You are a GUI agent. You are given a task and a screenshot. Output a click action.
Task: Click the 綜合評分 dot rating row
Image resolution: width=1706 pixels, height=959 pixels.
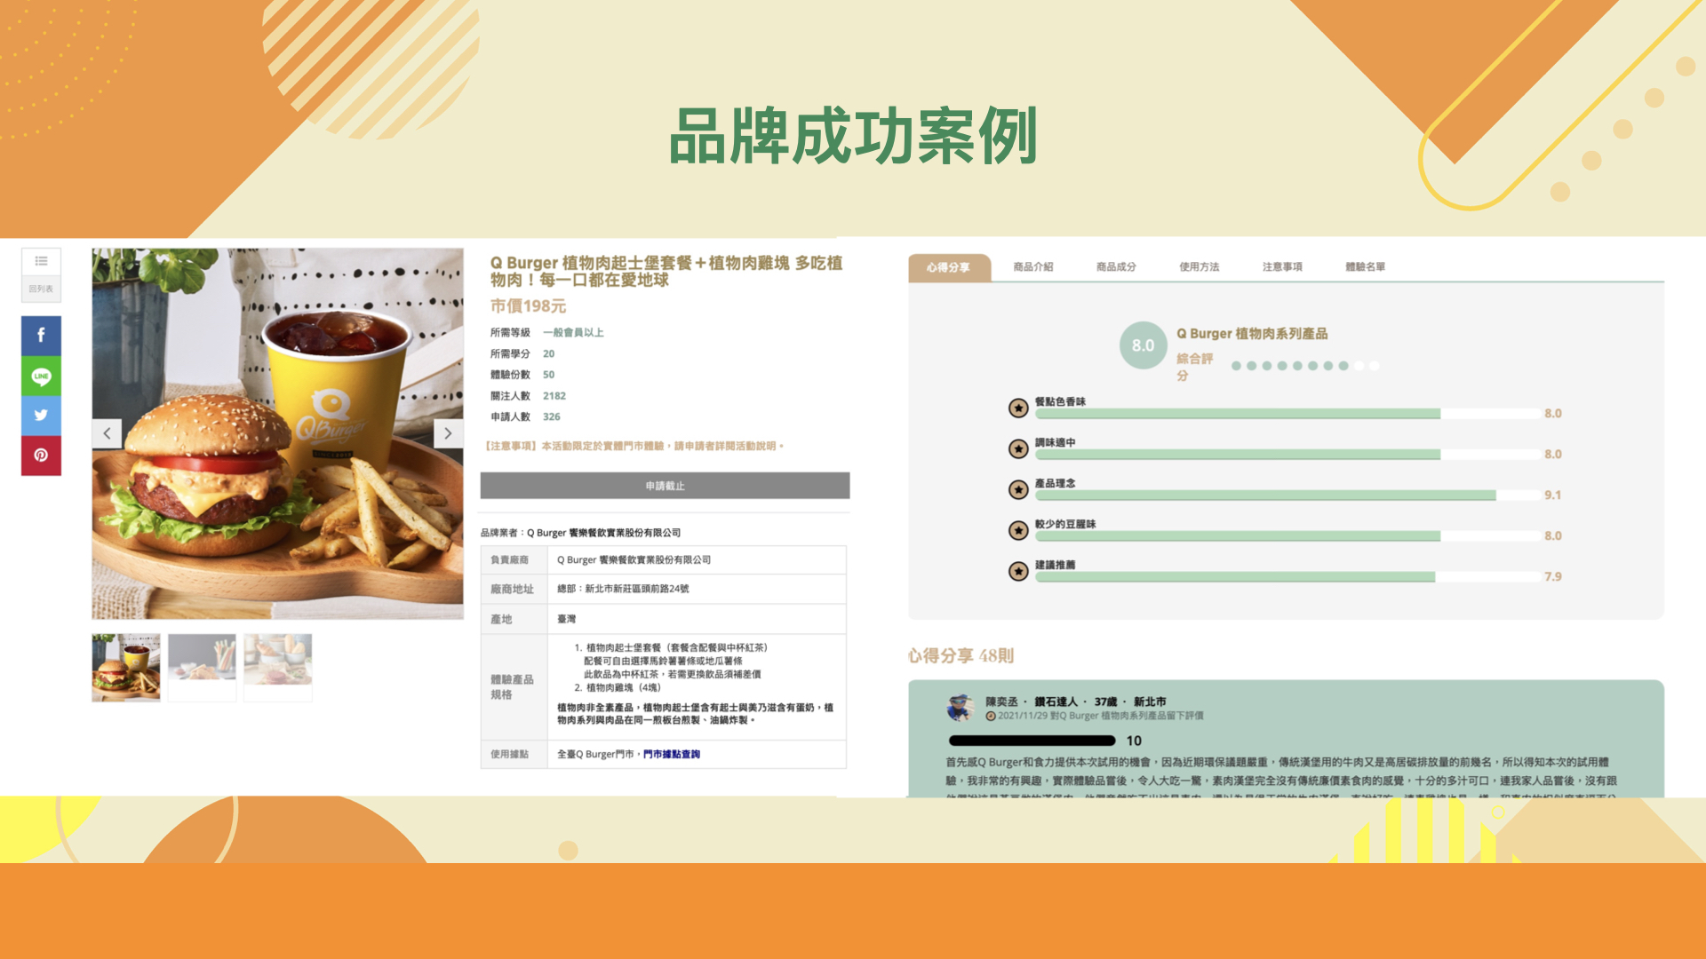(1304, 366)
